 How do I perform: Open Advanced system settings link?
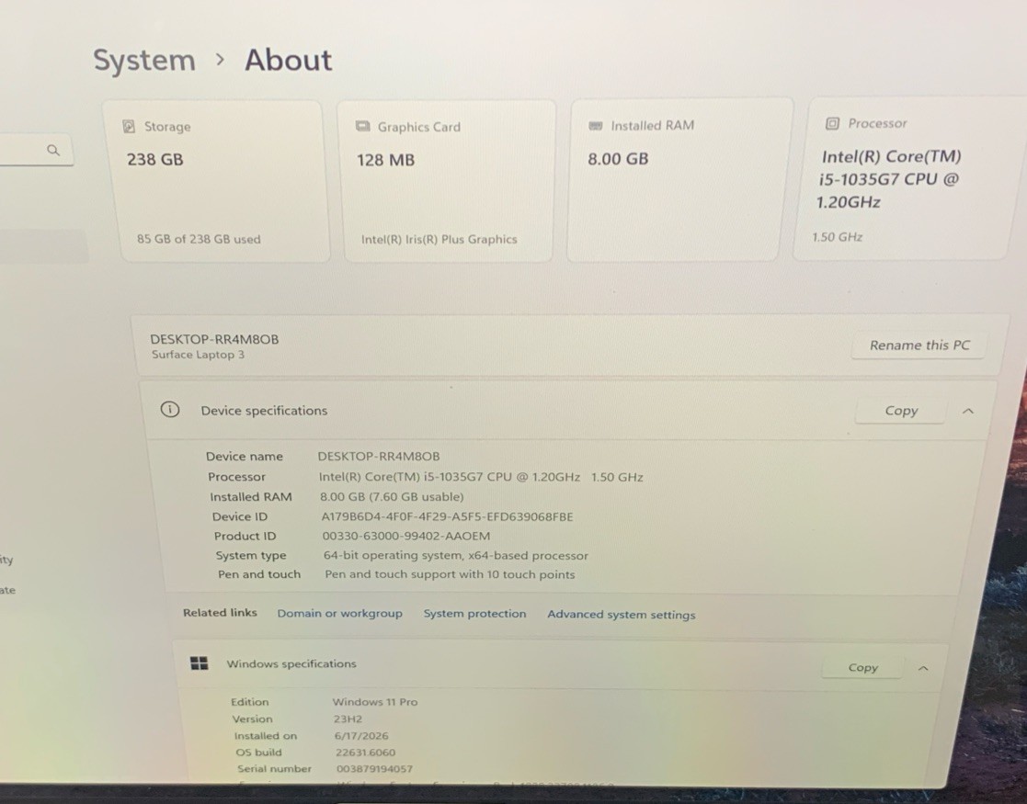pyautogui.click(x=621, y=614)
